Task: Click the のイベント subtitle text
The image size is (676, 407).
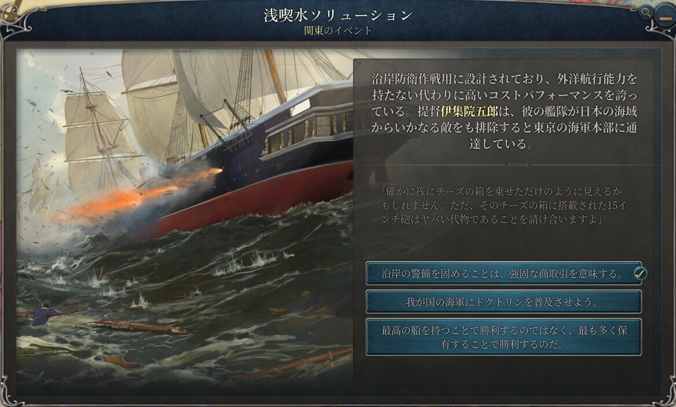Action: point(347,31)
